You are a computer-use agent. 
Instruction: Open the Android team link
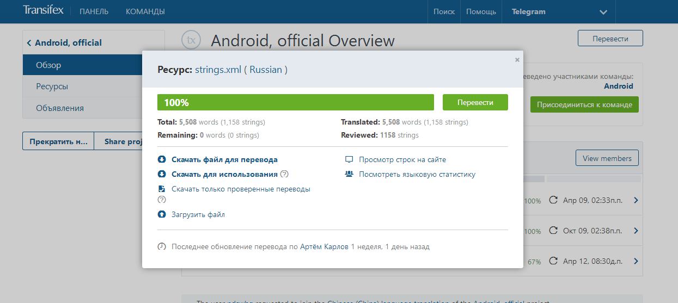[x=619, y=86]
